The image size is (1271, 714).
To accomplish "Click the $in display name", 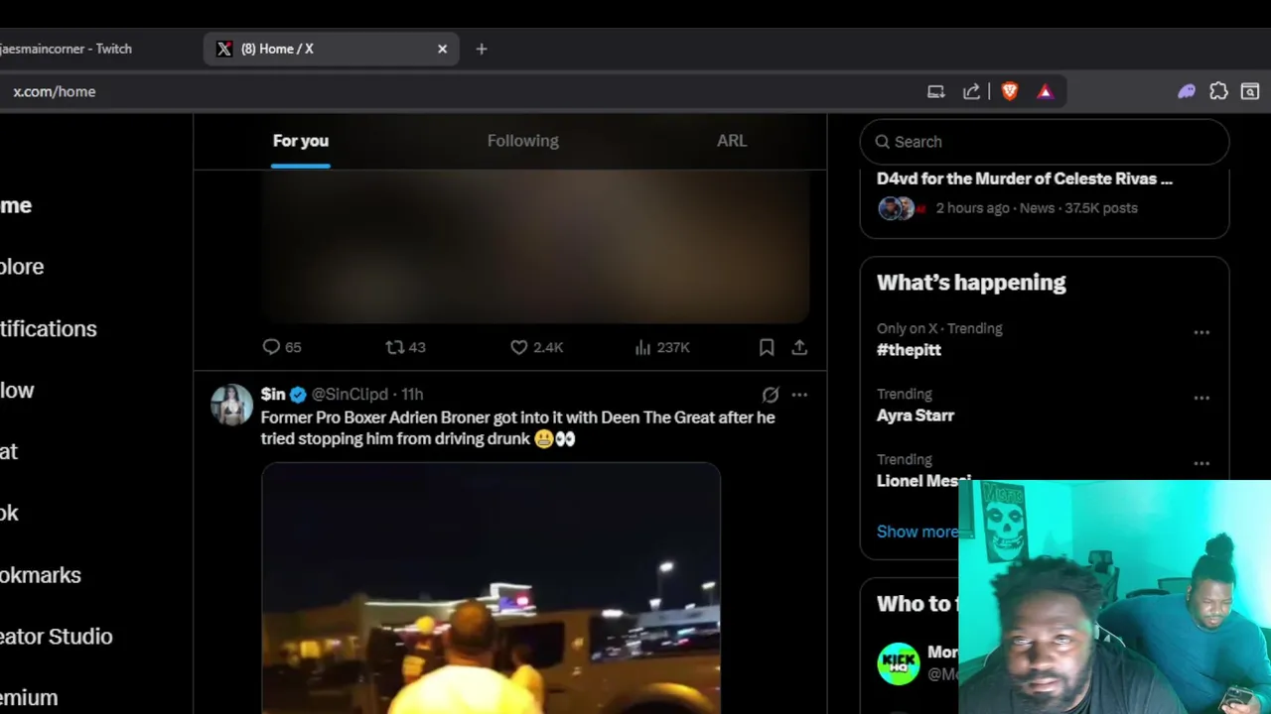I will tap(273, 395).
